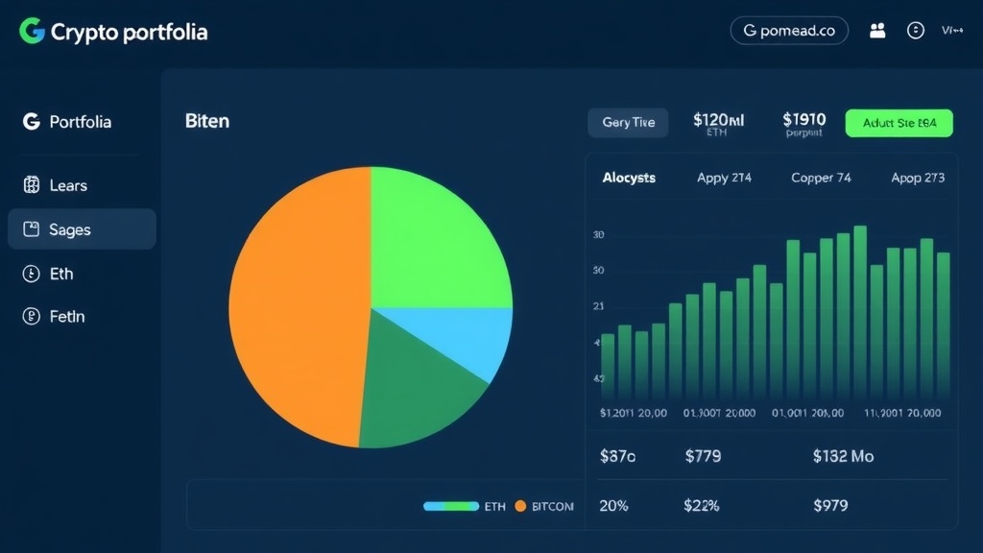
Task: Open the Appy 274 tab
Action: point(724,178)
